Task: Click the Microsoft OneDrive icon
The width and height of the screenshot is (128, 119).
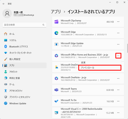Action: 57,67
